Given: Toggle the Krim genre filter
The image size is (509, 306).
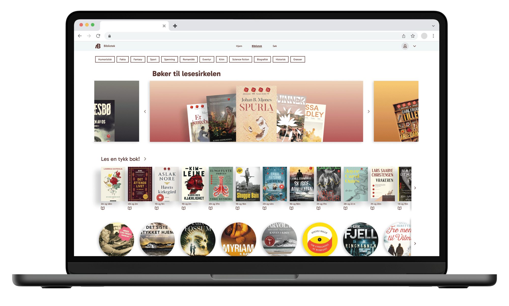Looking at the screenshot, I should click(221, 59).
